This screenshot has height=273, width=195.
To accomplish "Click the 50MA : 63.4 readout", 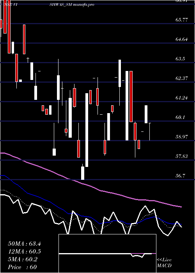I will tap(24, 244).
